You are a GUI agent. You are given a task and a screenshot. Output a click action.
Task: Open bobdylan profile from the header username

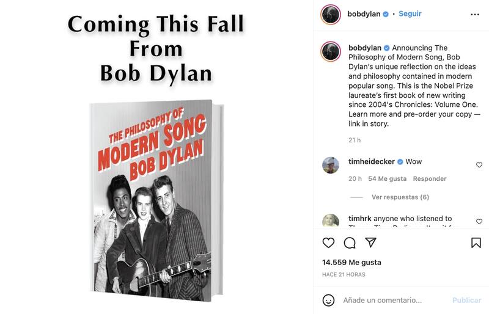click(x=364, y=13)
